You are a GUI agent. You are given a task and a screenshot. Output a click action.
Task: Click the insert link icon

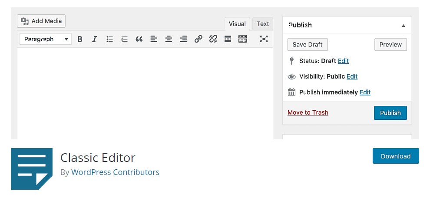pos(198,39)
